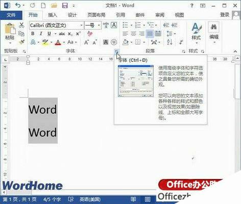This screenshot has height=204, width=241.
Task: Click the word count status entry
Action: click(52, 199)
